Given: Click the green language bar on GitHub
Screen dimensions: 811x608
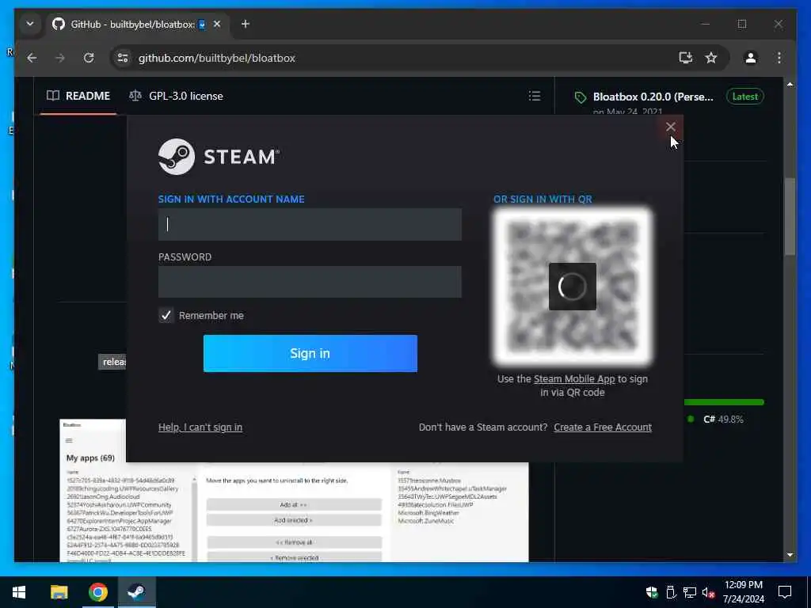Looking at the screenshot, I should click(x=724, y=402).
